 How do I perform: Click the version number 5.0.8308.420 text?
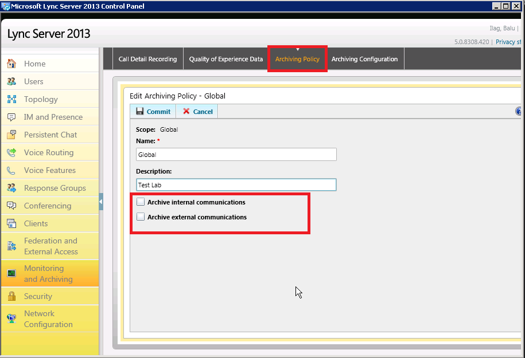(x=472, y=42)
